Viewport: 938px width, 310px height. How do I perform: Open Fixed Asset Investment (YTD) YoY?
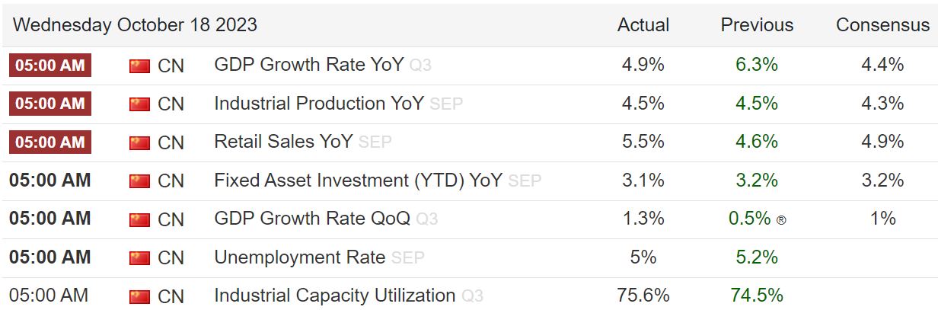coord(358,181)
